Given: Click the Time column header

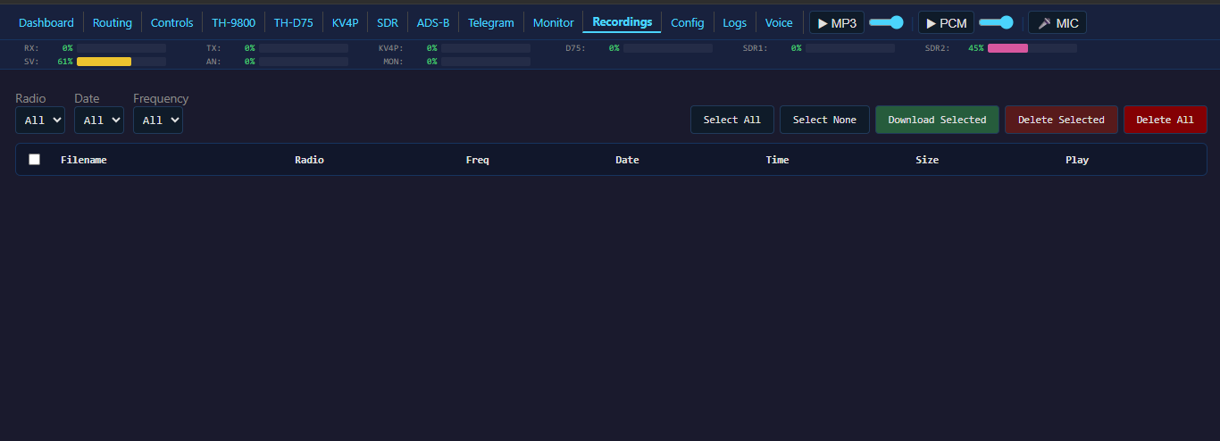Looking at the screenshot, I should coord(777,160).
